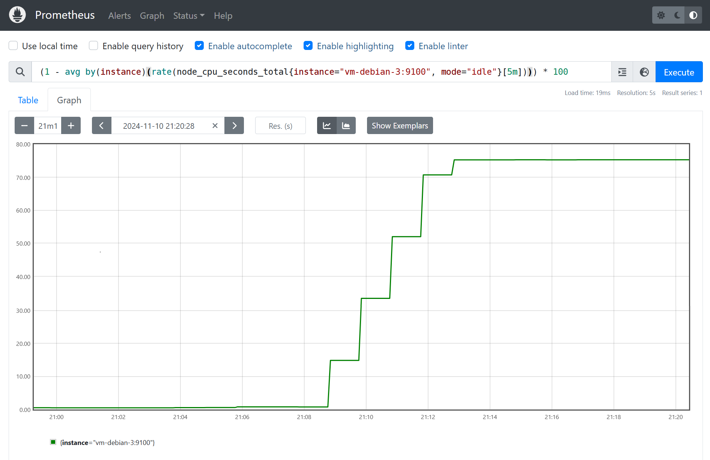Viewport: 710px width, 460px height.
Task: Go to later end time arrow
Action: [234, 125]
